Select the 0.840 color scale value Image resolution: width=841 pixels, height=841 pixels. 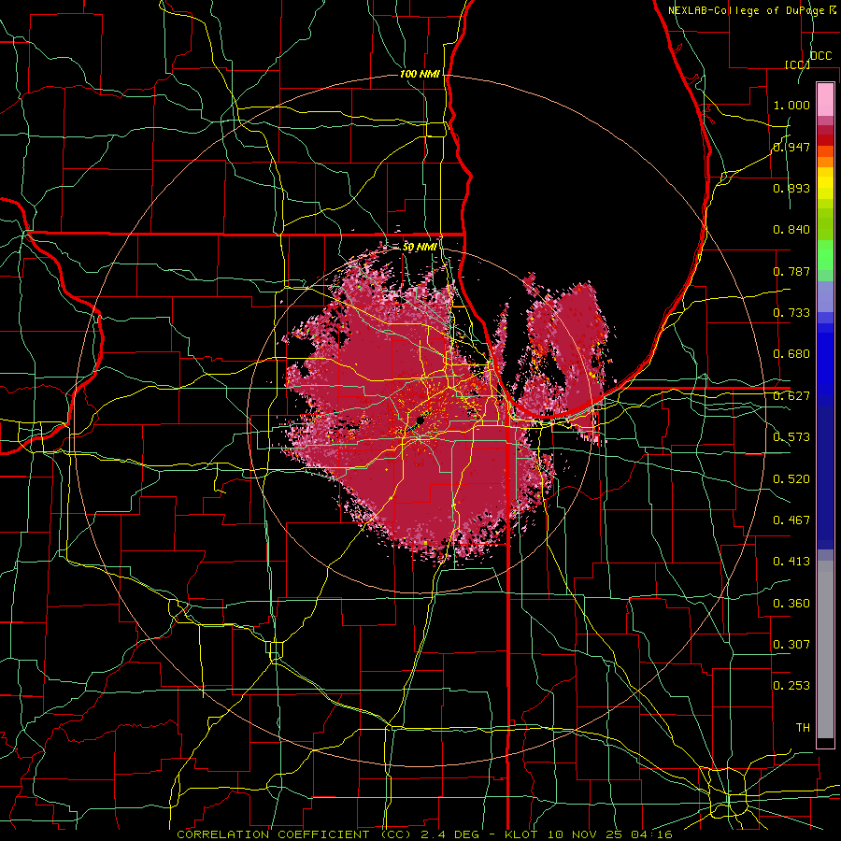(791, 230)
